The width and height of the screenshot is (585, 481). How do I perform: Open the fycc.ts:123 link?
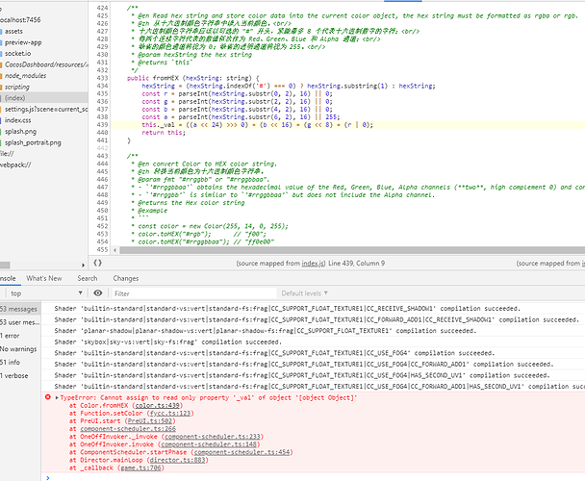pos(170,414)
